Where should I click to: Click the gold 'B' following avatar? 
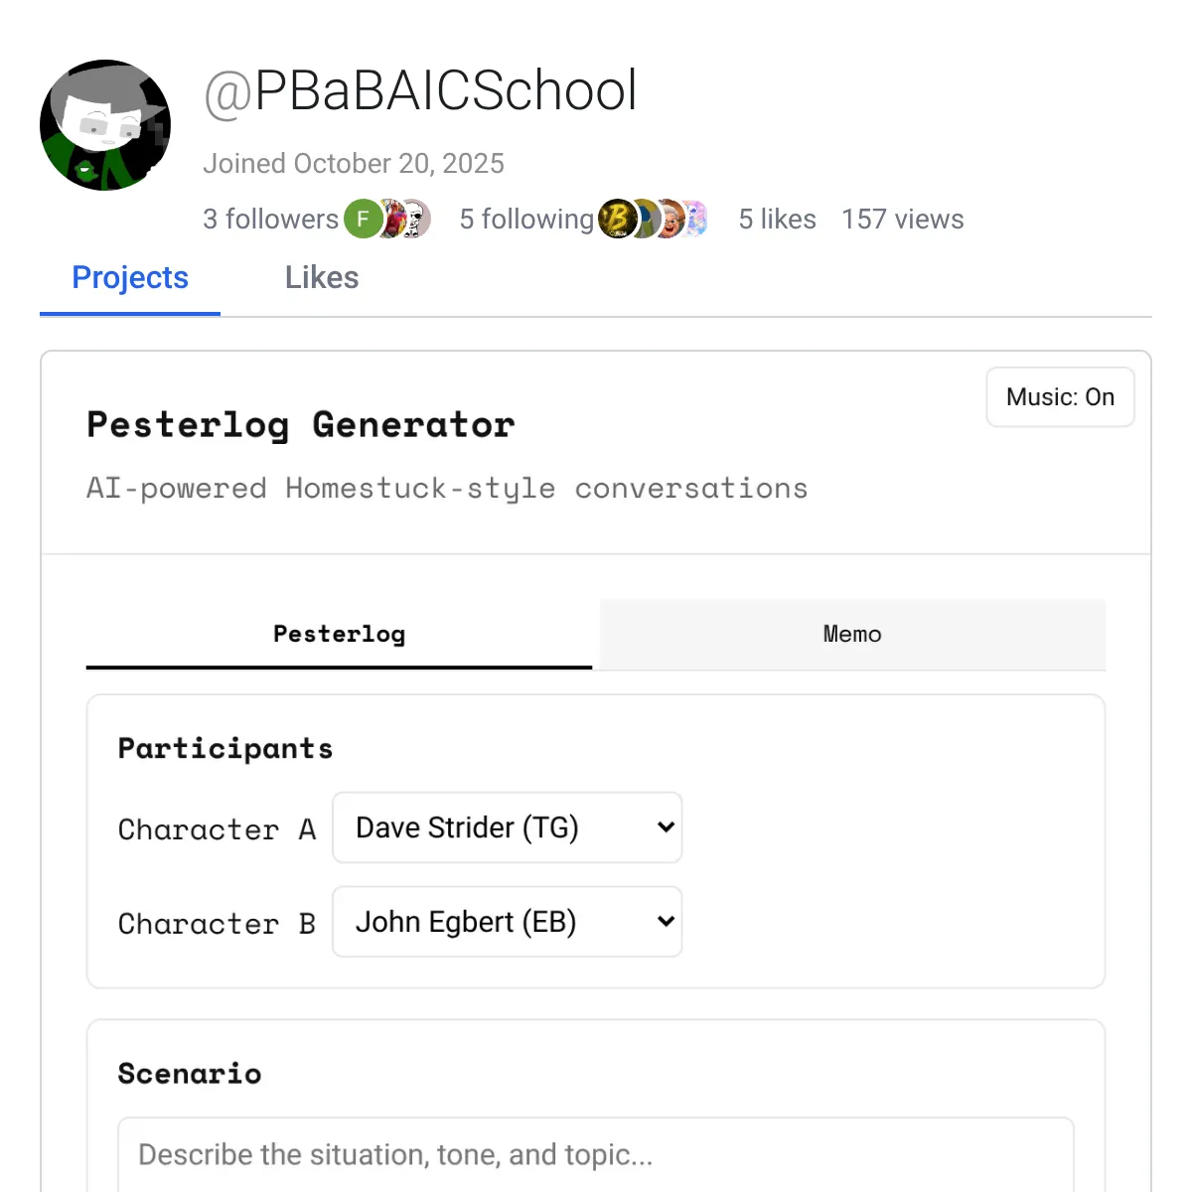[616, 220]
